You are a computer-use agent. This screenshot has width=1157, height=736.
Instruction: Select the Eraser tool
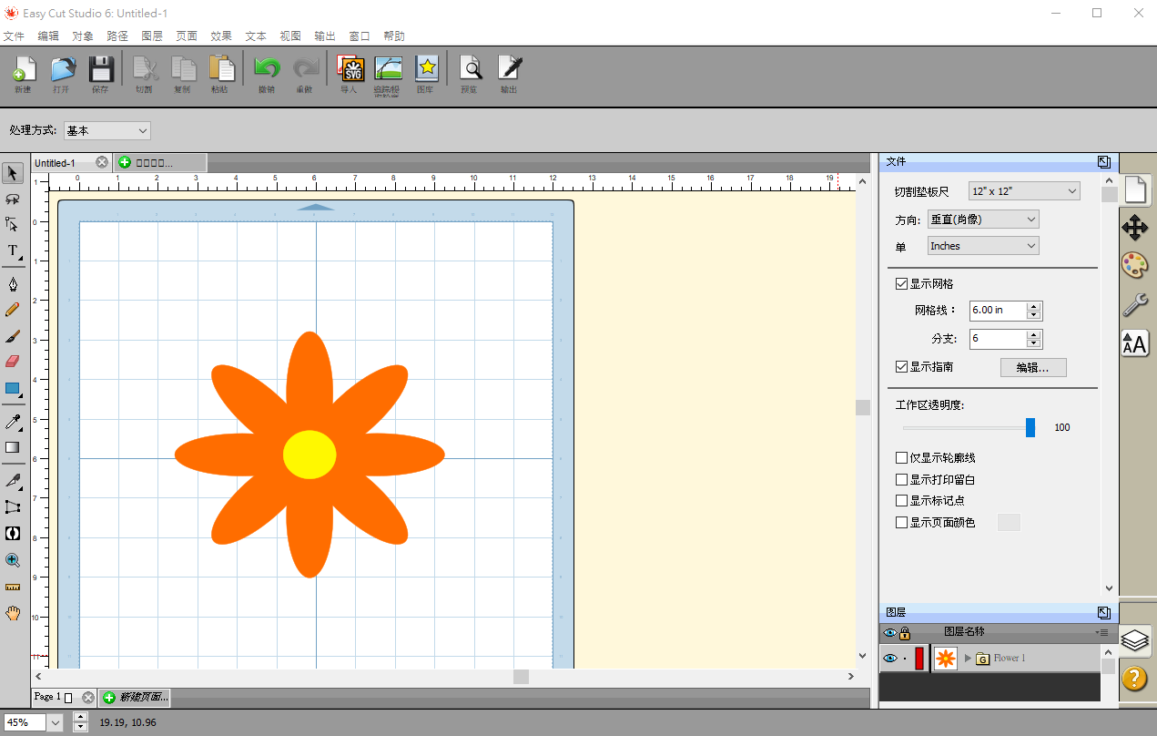pyautogui.click(x=13, y=362)
